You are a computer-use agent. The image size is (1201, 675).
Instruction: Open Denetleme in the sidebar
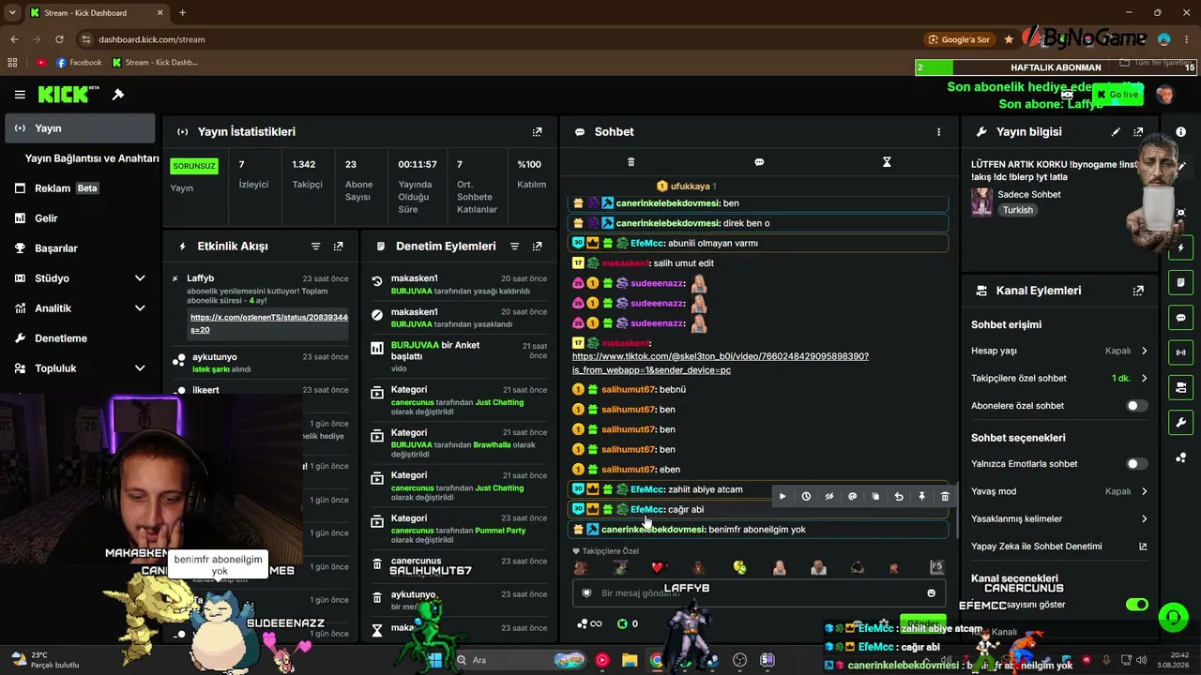80,338
